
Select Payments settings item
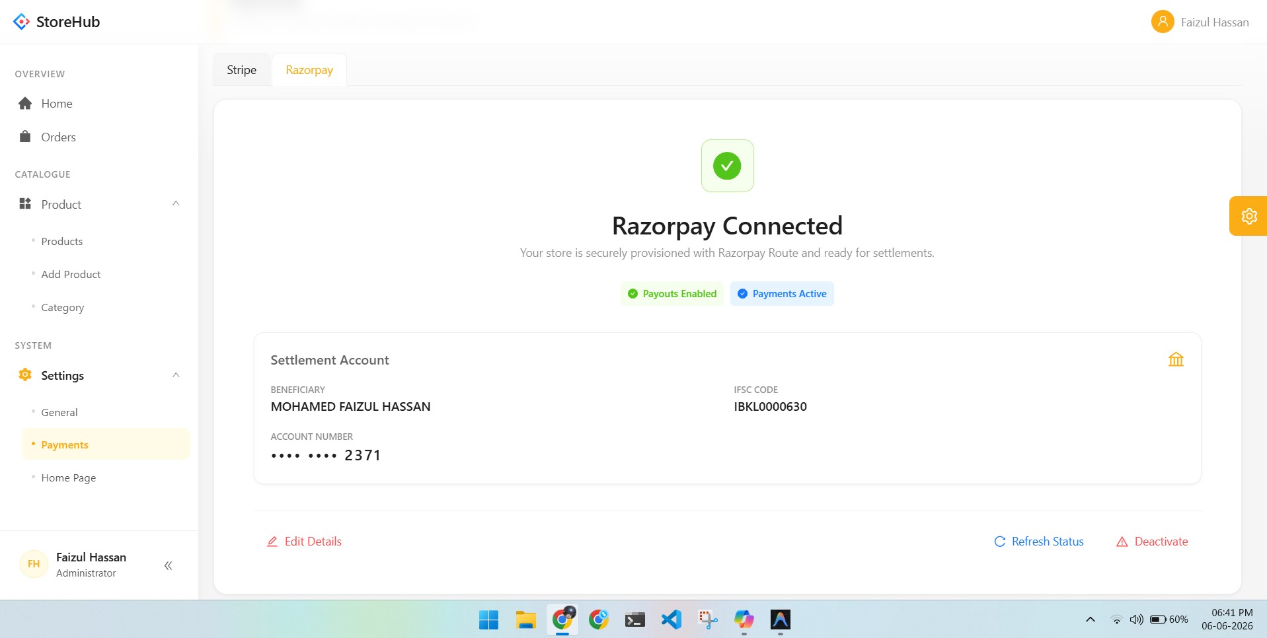(106, 444)
